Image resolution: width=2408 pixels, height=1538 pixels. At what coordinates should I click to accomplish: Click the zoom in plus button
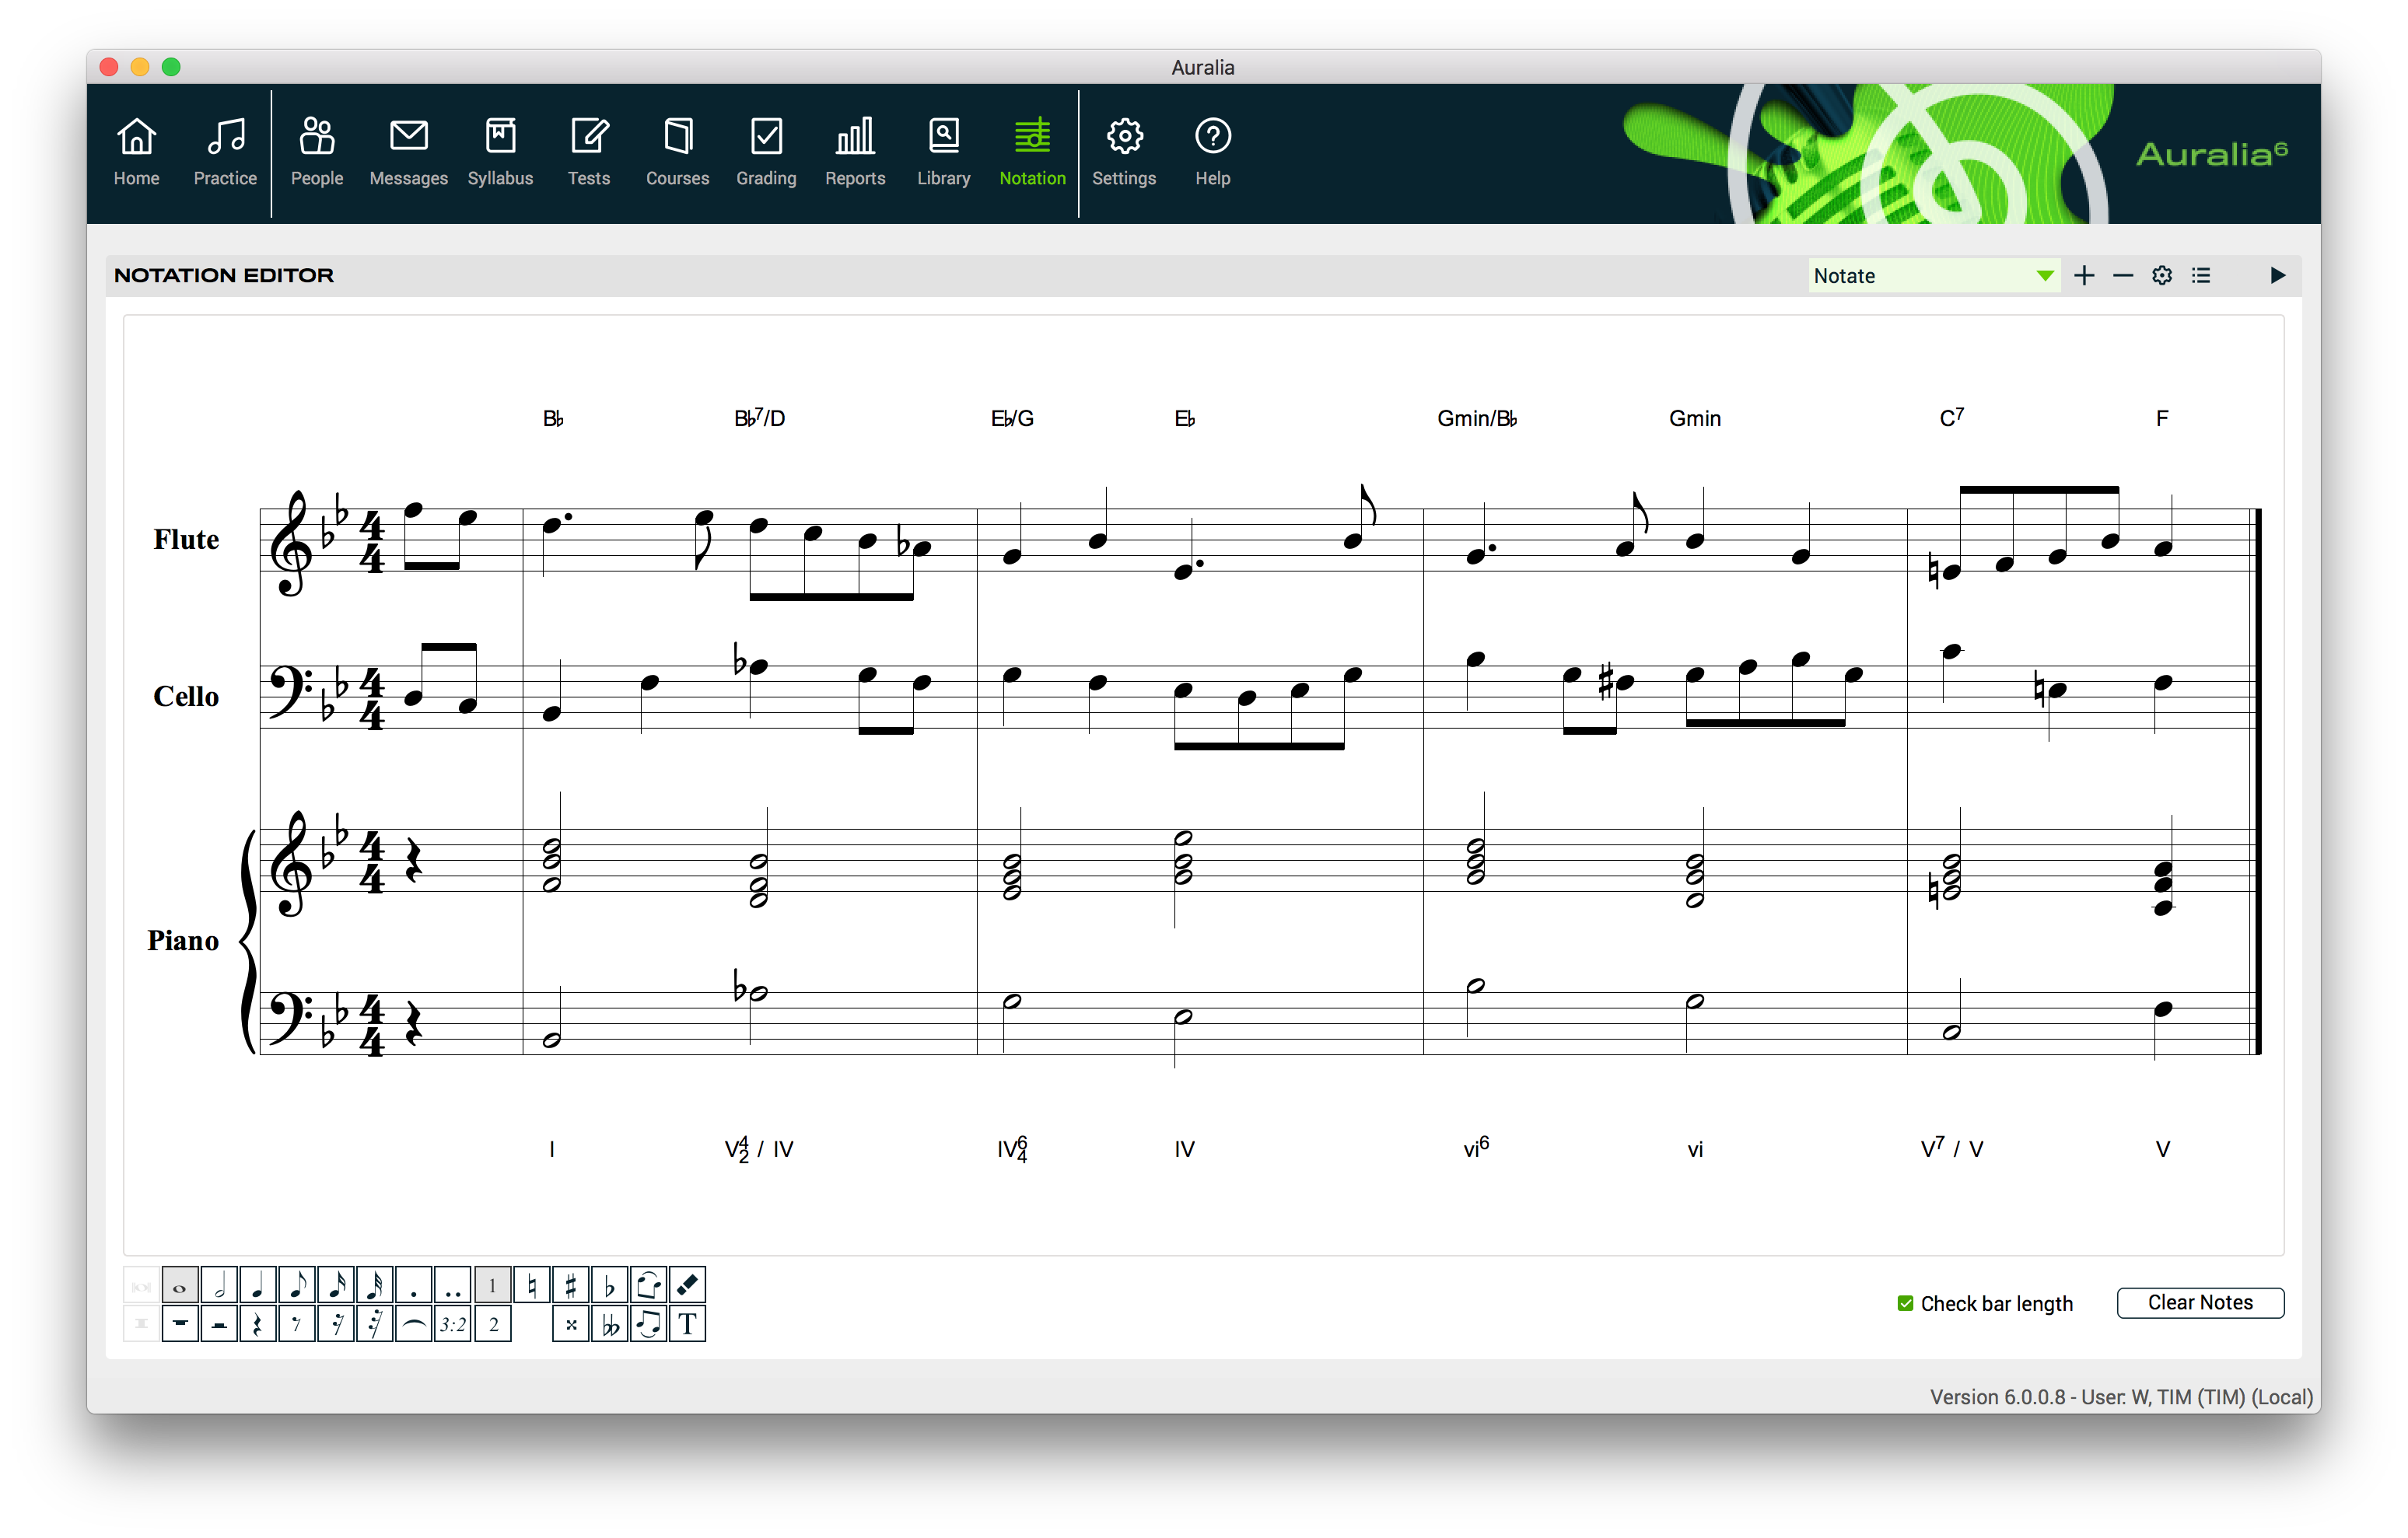click(2084, 276)
